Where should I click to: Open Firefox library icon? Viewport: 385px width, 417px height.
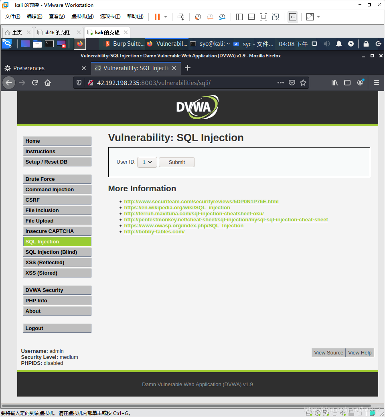334,83
